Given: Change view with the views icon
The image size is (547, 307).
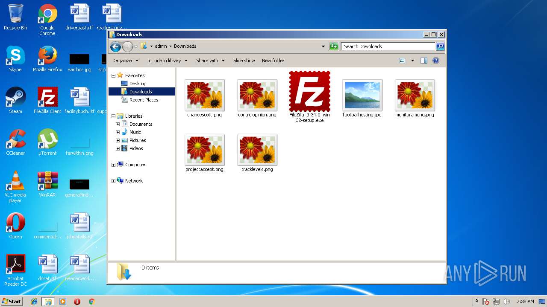Looking at the screenshot, I should coord(402,61).
